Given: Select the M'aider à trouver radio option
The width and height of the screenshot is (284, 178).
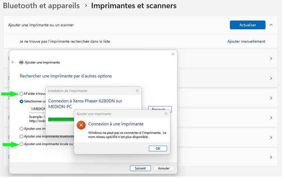Looking at the screenshot, I should coord(22,94).
